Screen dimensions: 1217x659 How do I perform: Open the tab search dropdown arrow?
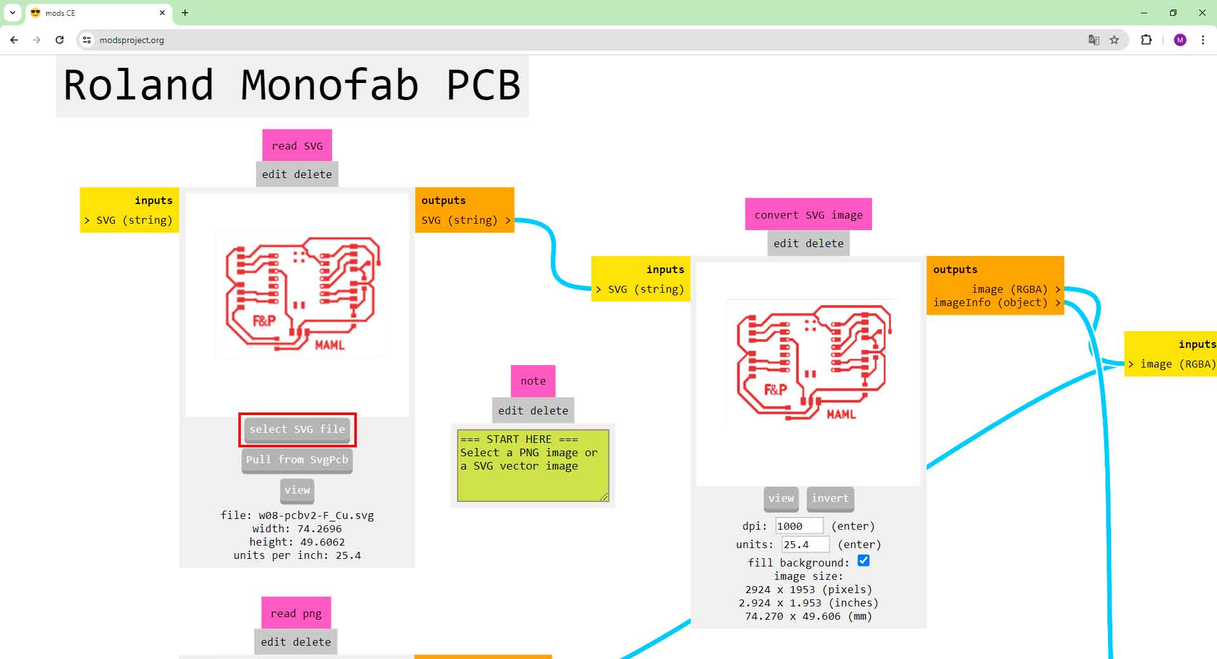tap(13, 13)
